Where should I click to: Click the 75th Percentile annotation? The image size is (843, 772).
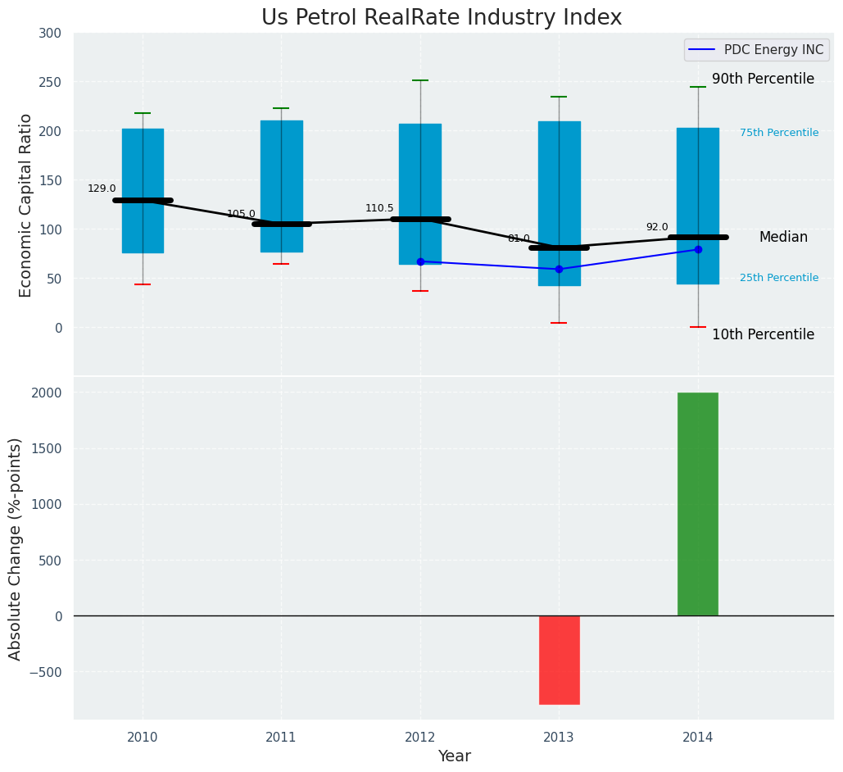(x=778, y=133)
